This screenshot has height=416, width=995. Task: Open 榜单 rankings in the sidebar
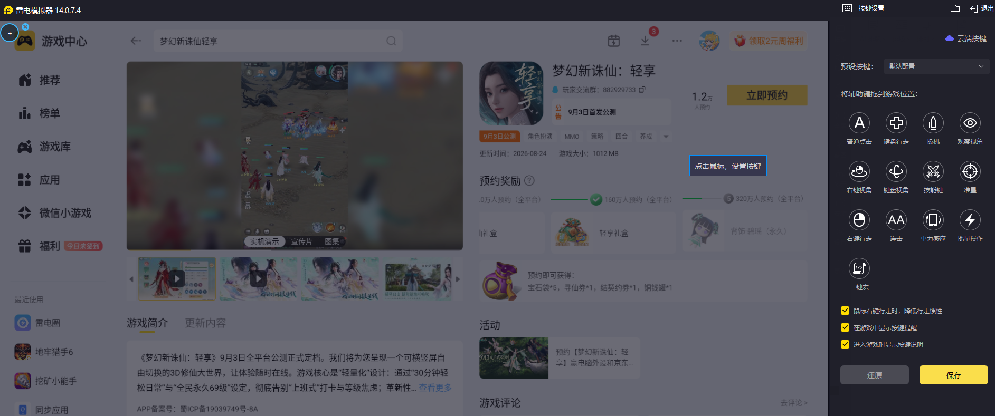40,113
